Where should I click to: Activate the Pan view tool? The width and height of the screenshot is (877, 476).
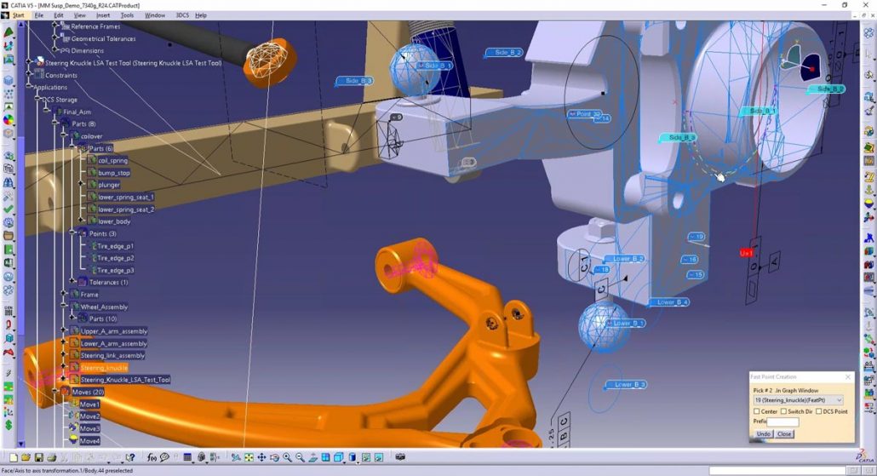point(261,458)
